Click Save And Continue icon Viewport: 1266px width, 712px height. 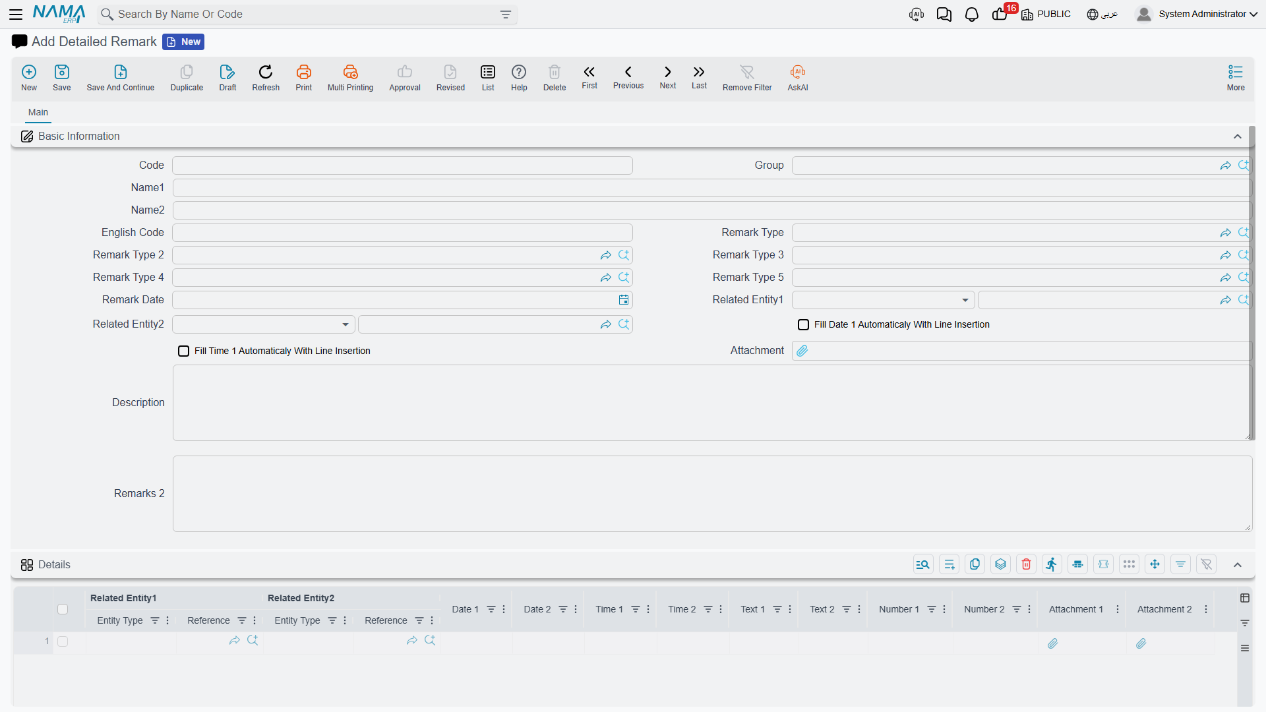coord(121,78)
